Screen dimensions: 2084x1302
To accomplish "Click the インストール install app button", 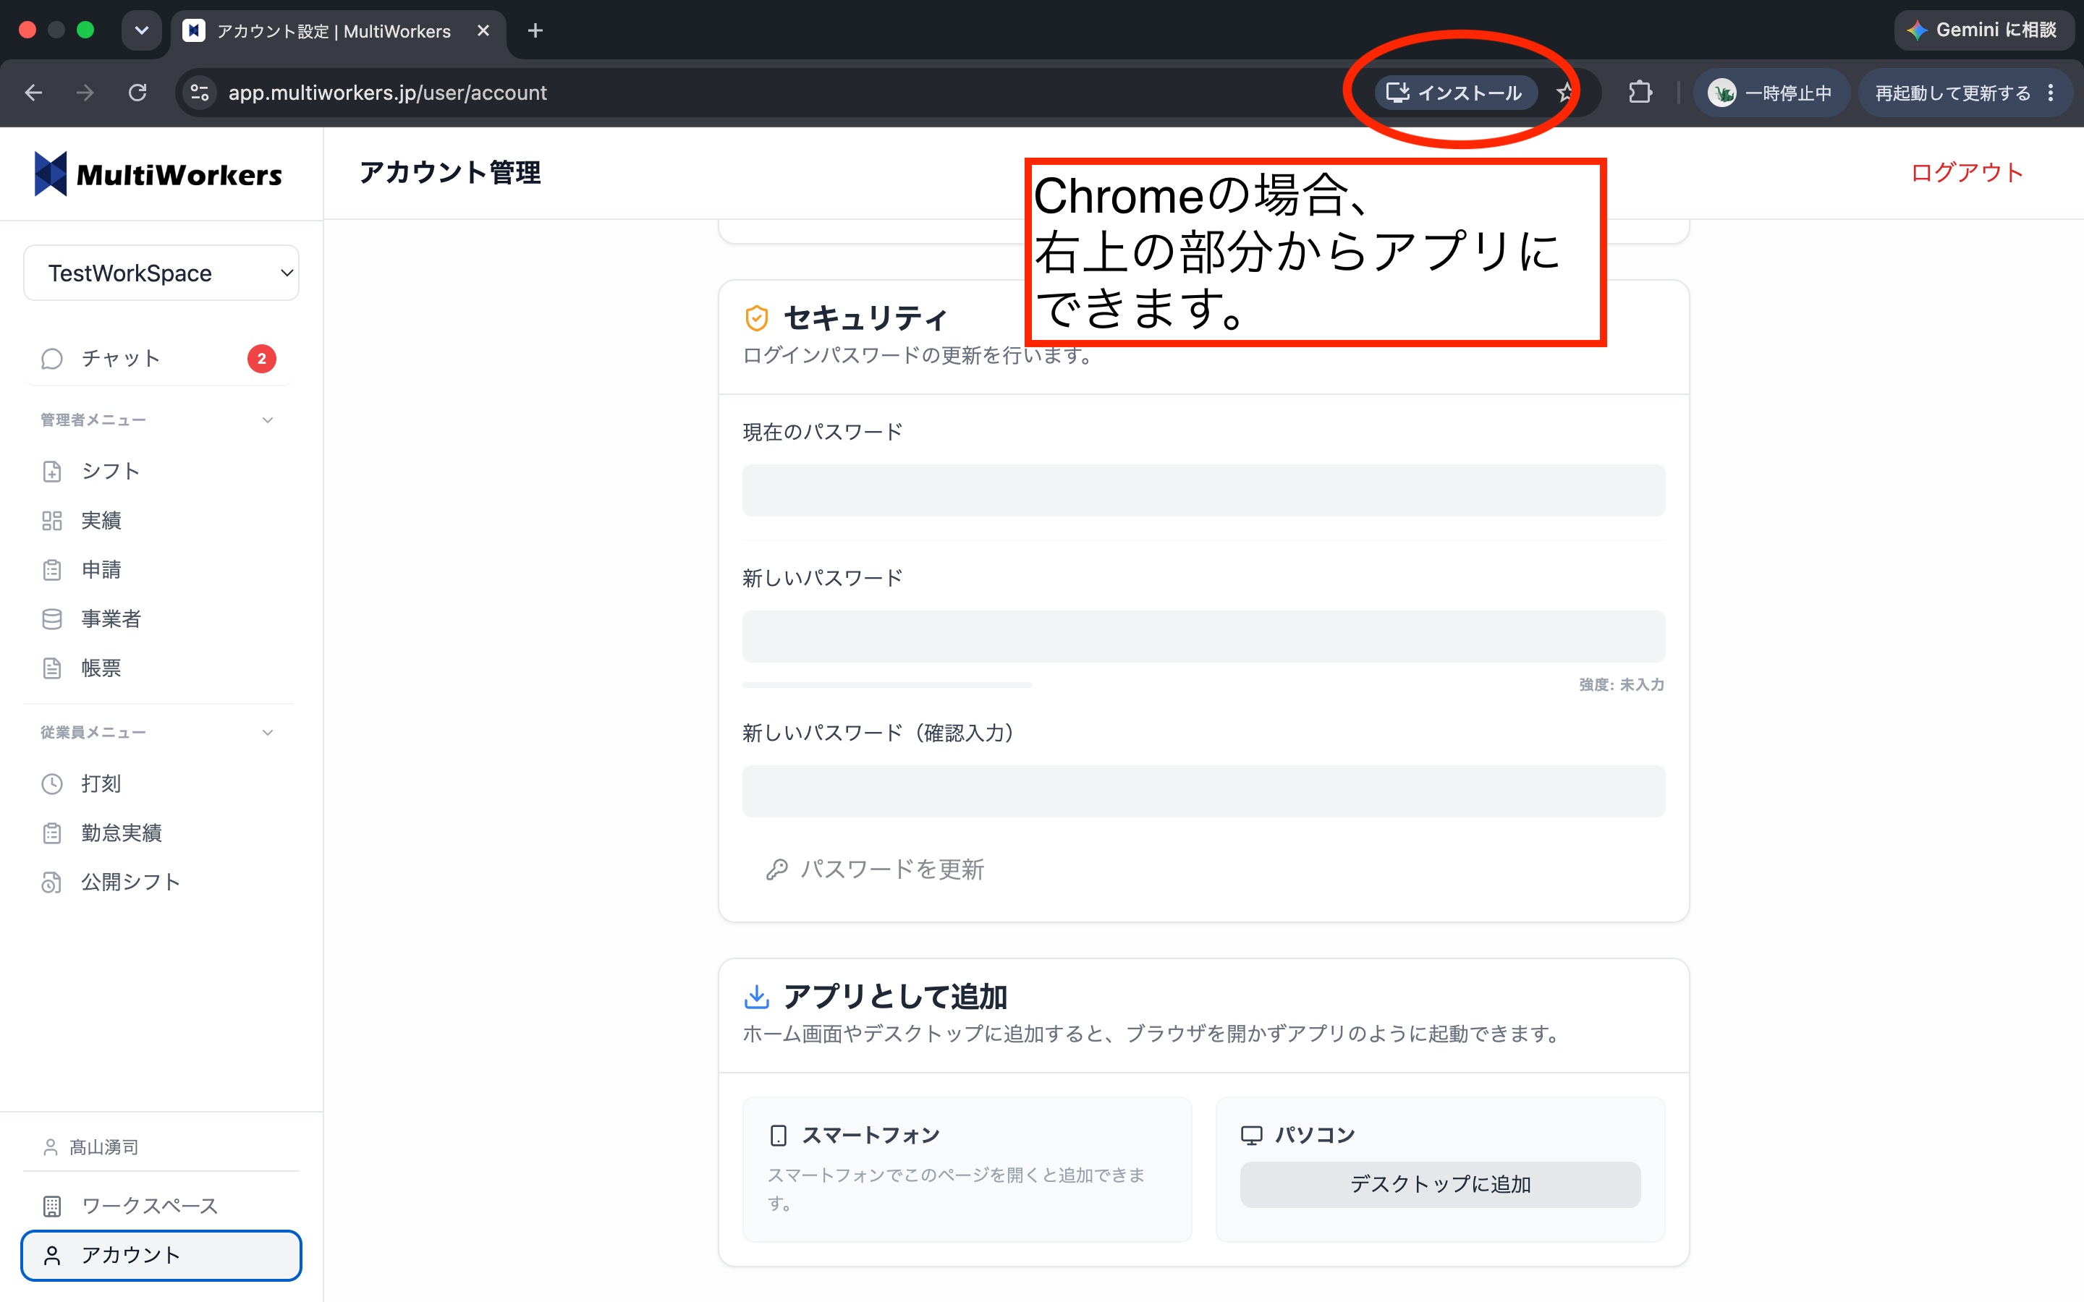I will (1455, 92).
